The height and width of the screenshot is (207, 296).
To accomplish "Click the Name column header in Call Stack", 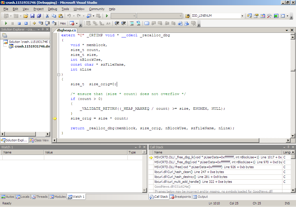I will tap(218, 152).
